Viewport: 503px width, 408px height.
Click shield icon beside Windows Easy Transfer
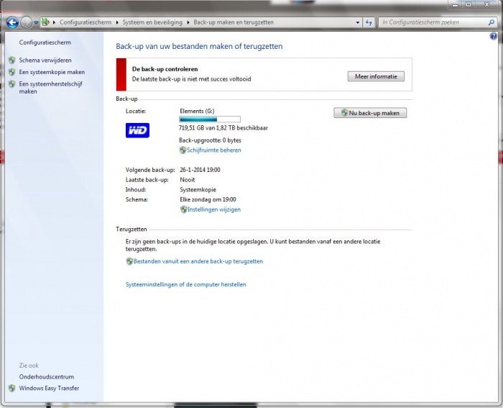[12, 388]
